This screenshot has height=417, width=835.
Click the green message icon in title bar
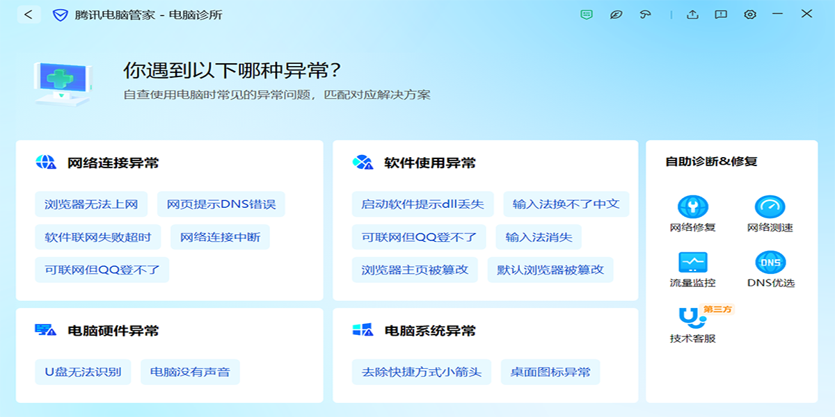(587, 14)
